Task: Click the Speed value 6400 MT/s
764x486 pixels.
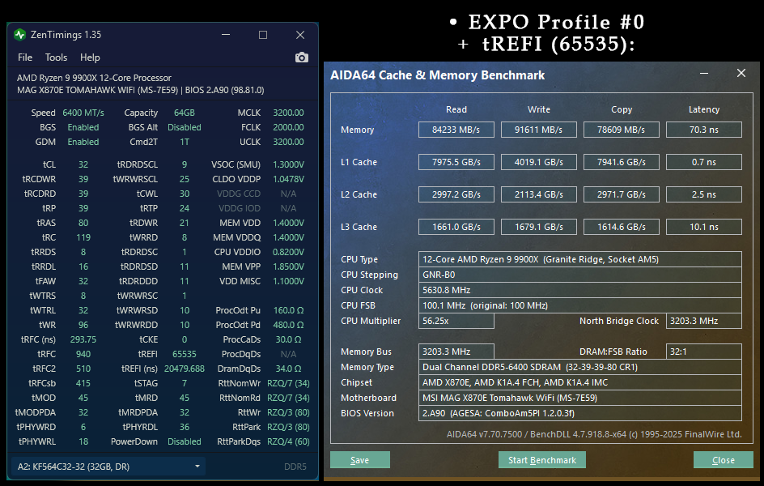Action: pos(83,113)
